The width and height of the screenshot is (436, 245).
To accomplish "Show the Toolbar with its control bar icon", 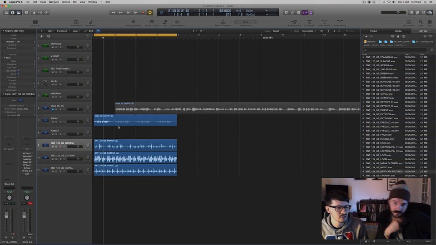I will click(x=19, y=13).
